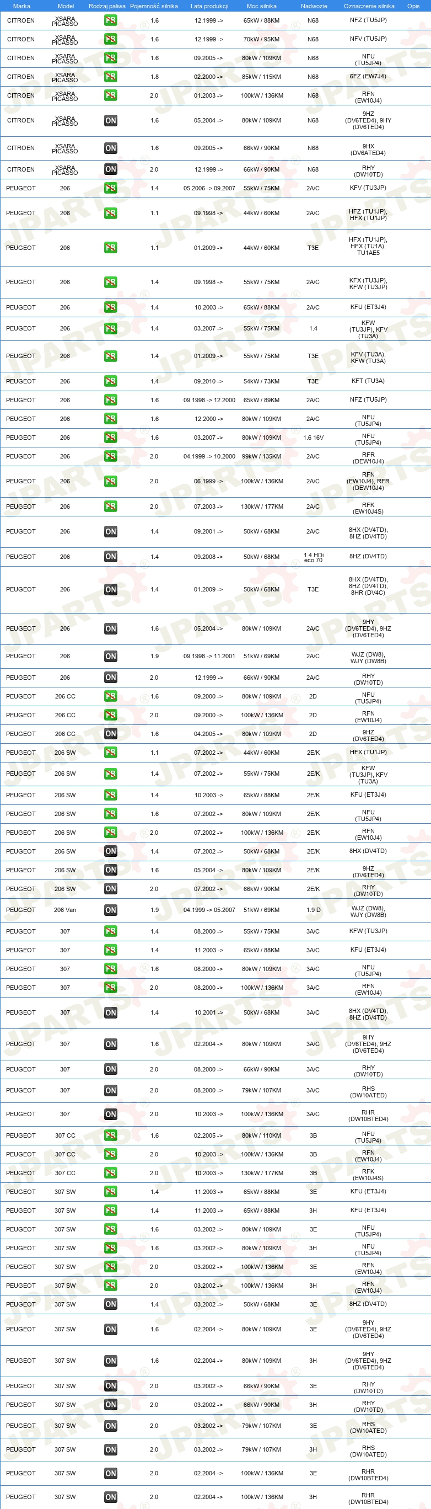This screenshot has width=431, height=1509.
Task: Click production date 10.2001 ->
Action: [x=209, y=1013]
